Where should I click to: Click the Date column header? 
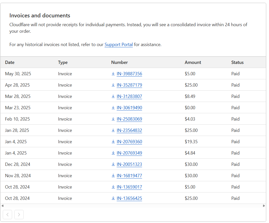(x=10, y=62)
